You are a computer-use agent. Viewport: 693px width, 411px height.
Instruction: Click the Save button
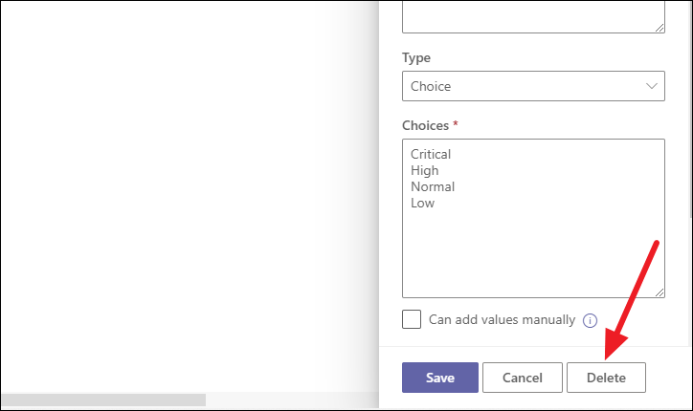439,378
